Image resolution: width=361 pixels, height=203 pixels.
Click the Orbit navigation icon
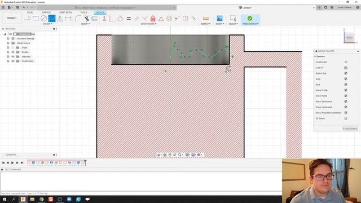tap(159, 155)
